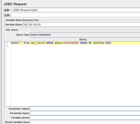Click the empty comment field below the name
The height and width of the screenshot is (124, 140).
(76, 15)
